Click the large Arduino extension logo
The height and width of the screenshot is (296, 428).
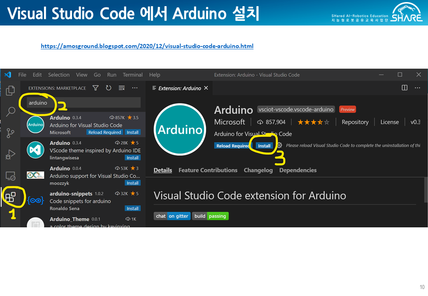coord(180,129)
